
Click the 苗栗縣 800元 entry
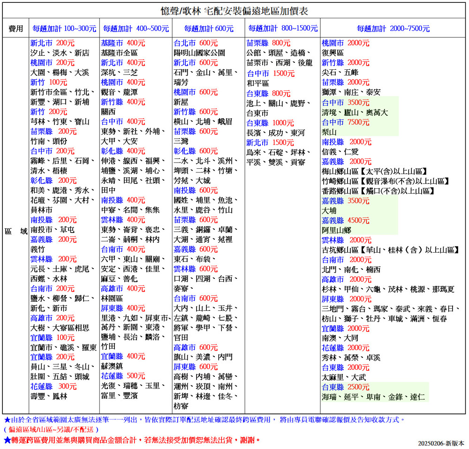point(268,43)
